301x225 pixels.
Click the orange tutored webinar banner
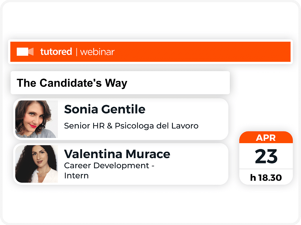150,52
